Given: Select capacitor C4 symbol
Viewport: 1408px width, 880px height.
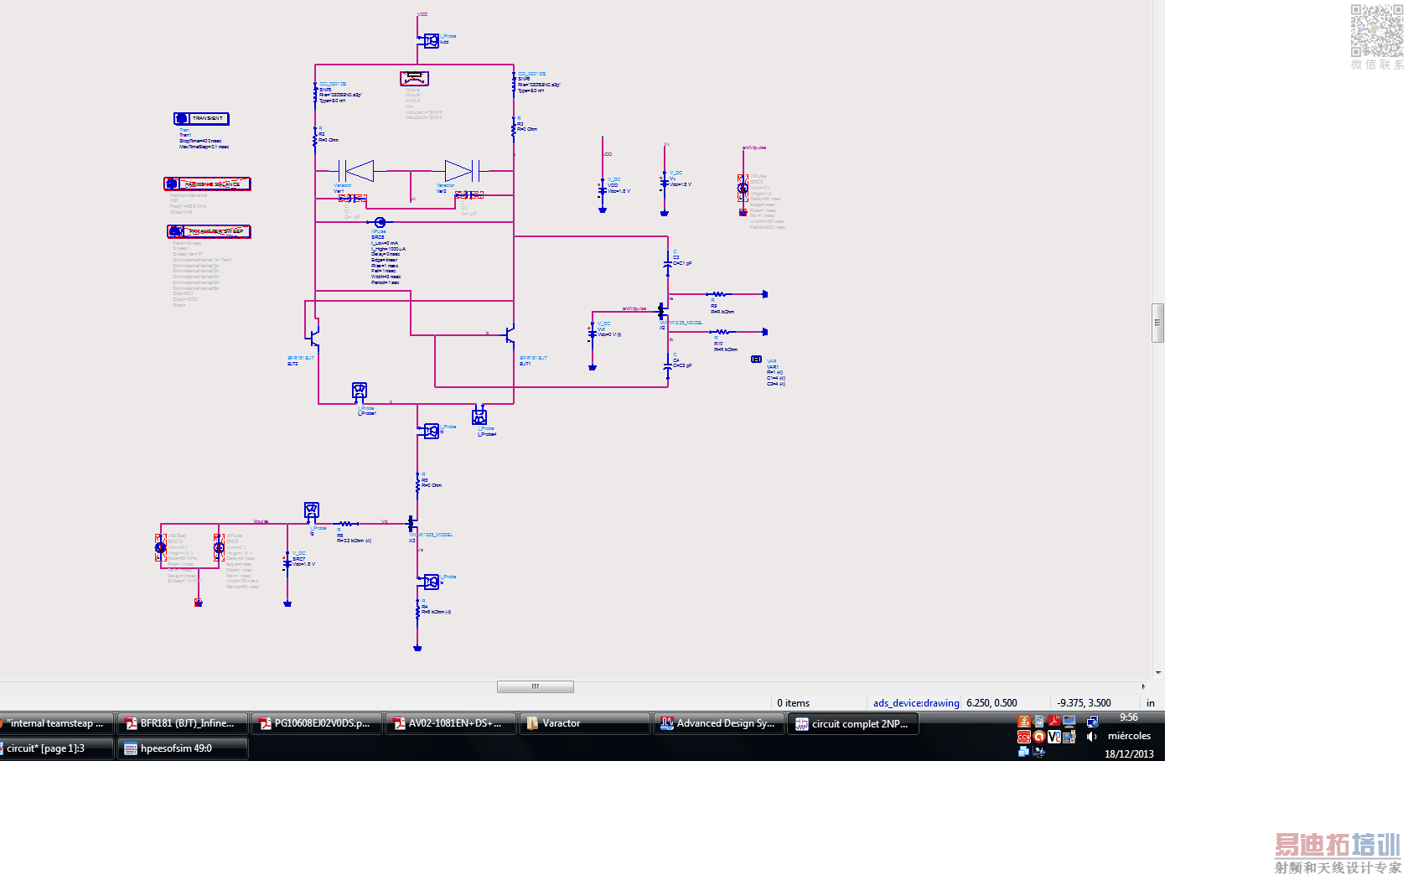Looking at the screenshot, I should 668,365.
